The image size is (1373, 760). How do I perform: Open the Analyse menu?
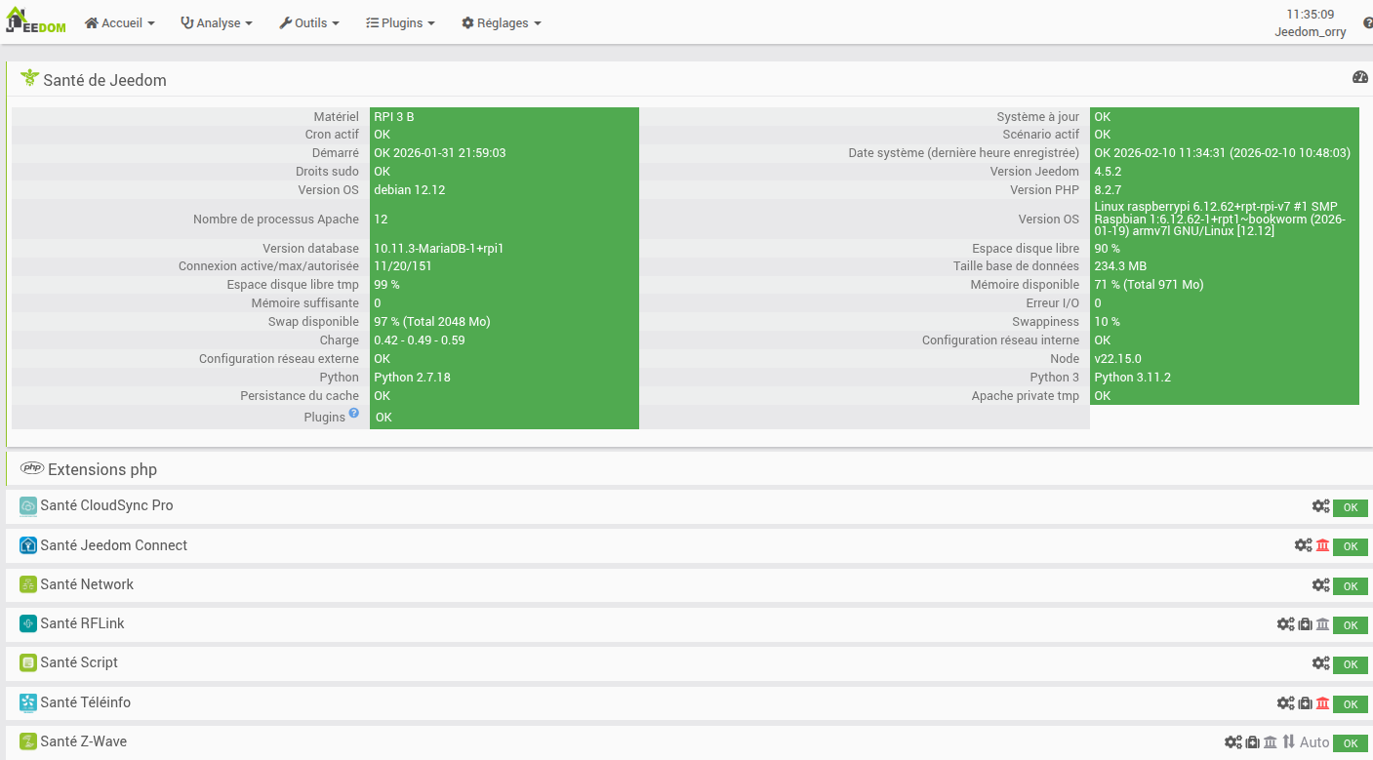point(217,22)
